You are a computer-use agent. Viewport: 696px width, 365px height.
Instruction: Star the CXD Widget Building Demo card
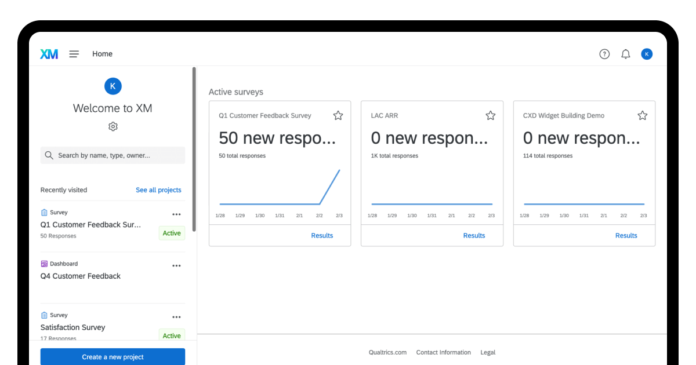tap(643, 115)
